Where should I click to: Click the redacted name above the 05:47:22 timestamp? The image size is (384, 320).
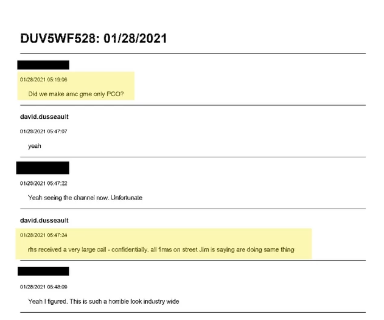point(43,168)
